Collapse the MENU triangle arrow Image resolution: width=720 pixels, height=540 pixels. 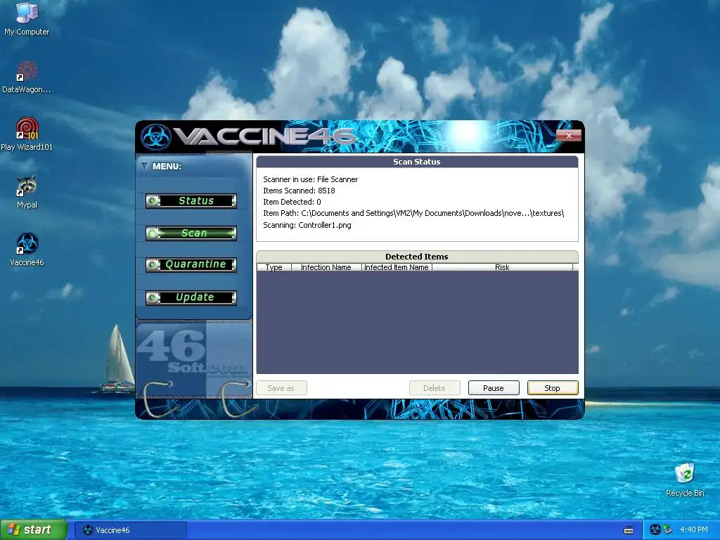145,166
